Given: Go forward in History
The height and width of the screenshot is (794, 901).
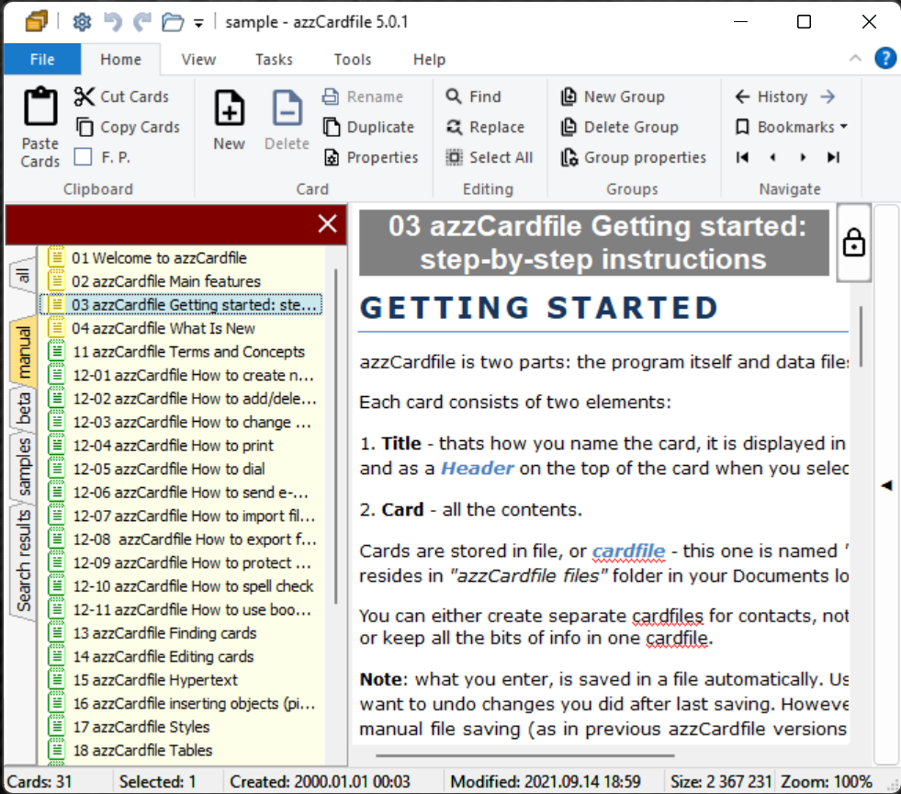Looking at the screenshot, I should coord(828,96).
